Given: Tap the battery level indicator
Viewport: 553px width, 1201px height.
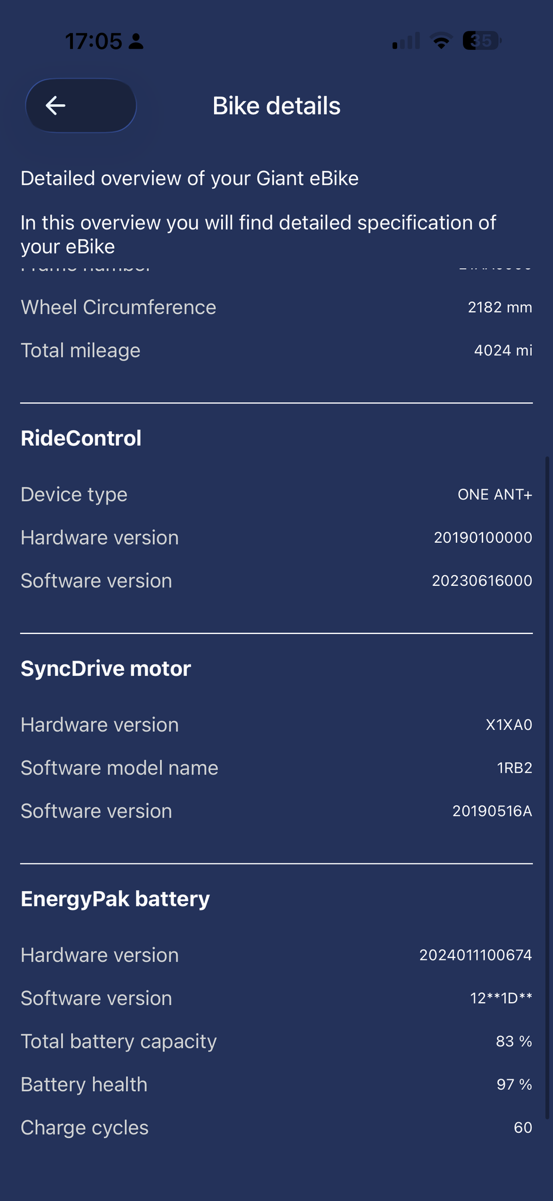Looking at the screenshot, I should 482,41.
